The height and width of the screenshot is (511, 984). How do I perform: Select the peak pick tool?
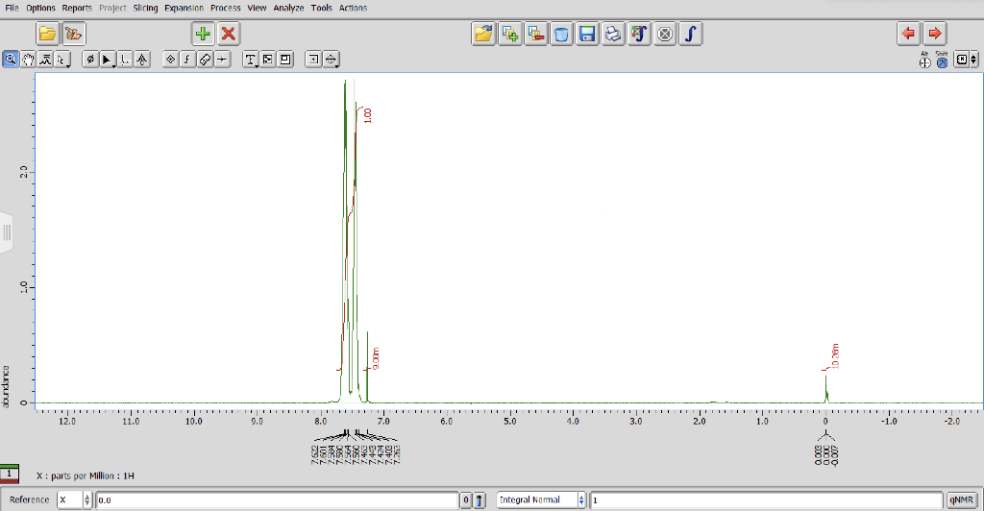click(x=44, y=60)
